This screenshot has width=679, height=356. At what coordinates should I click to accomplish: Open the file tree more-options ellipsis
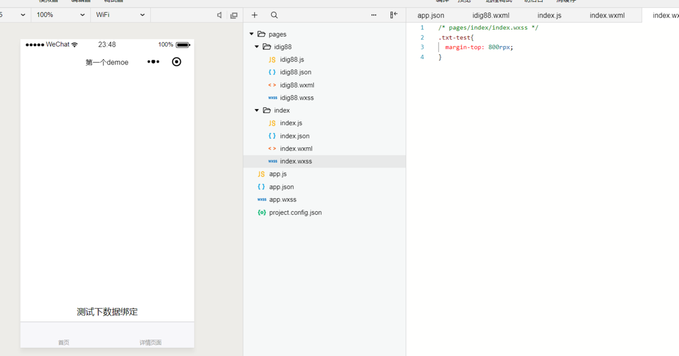374,15
